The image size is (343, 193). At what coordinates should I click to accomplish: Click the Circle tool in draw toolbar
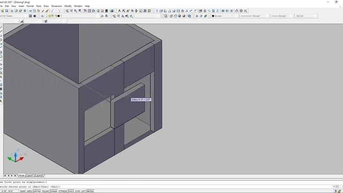point(1,52)
